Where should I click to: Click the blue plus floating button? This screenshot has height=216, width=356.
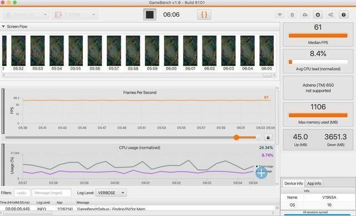(261, 173)
